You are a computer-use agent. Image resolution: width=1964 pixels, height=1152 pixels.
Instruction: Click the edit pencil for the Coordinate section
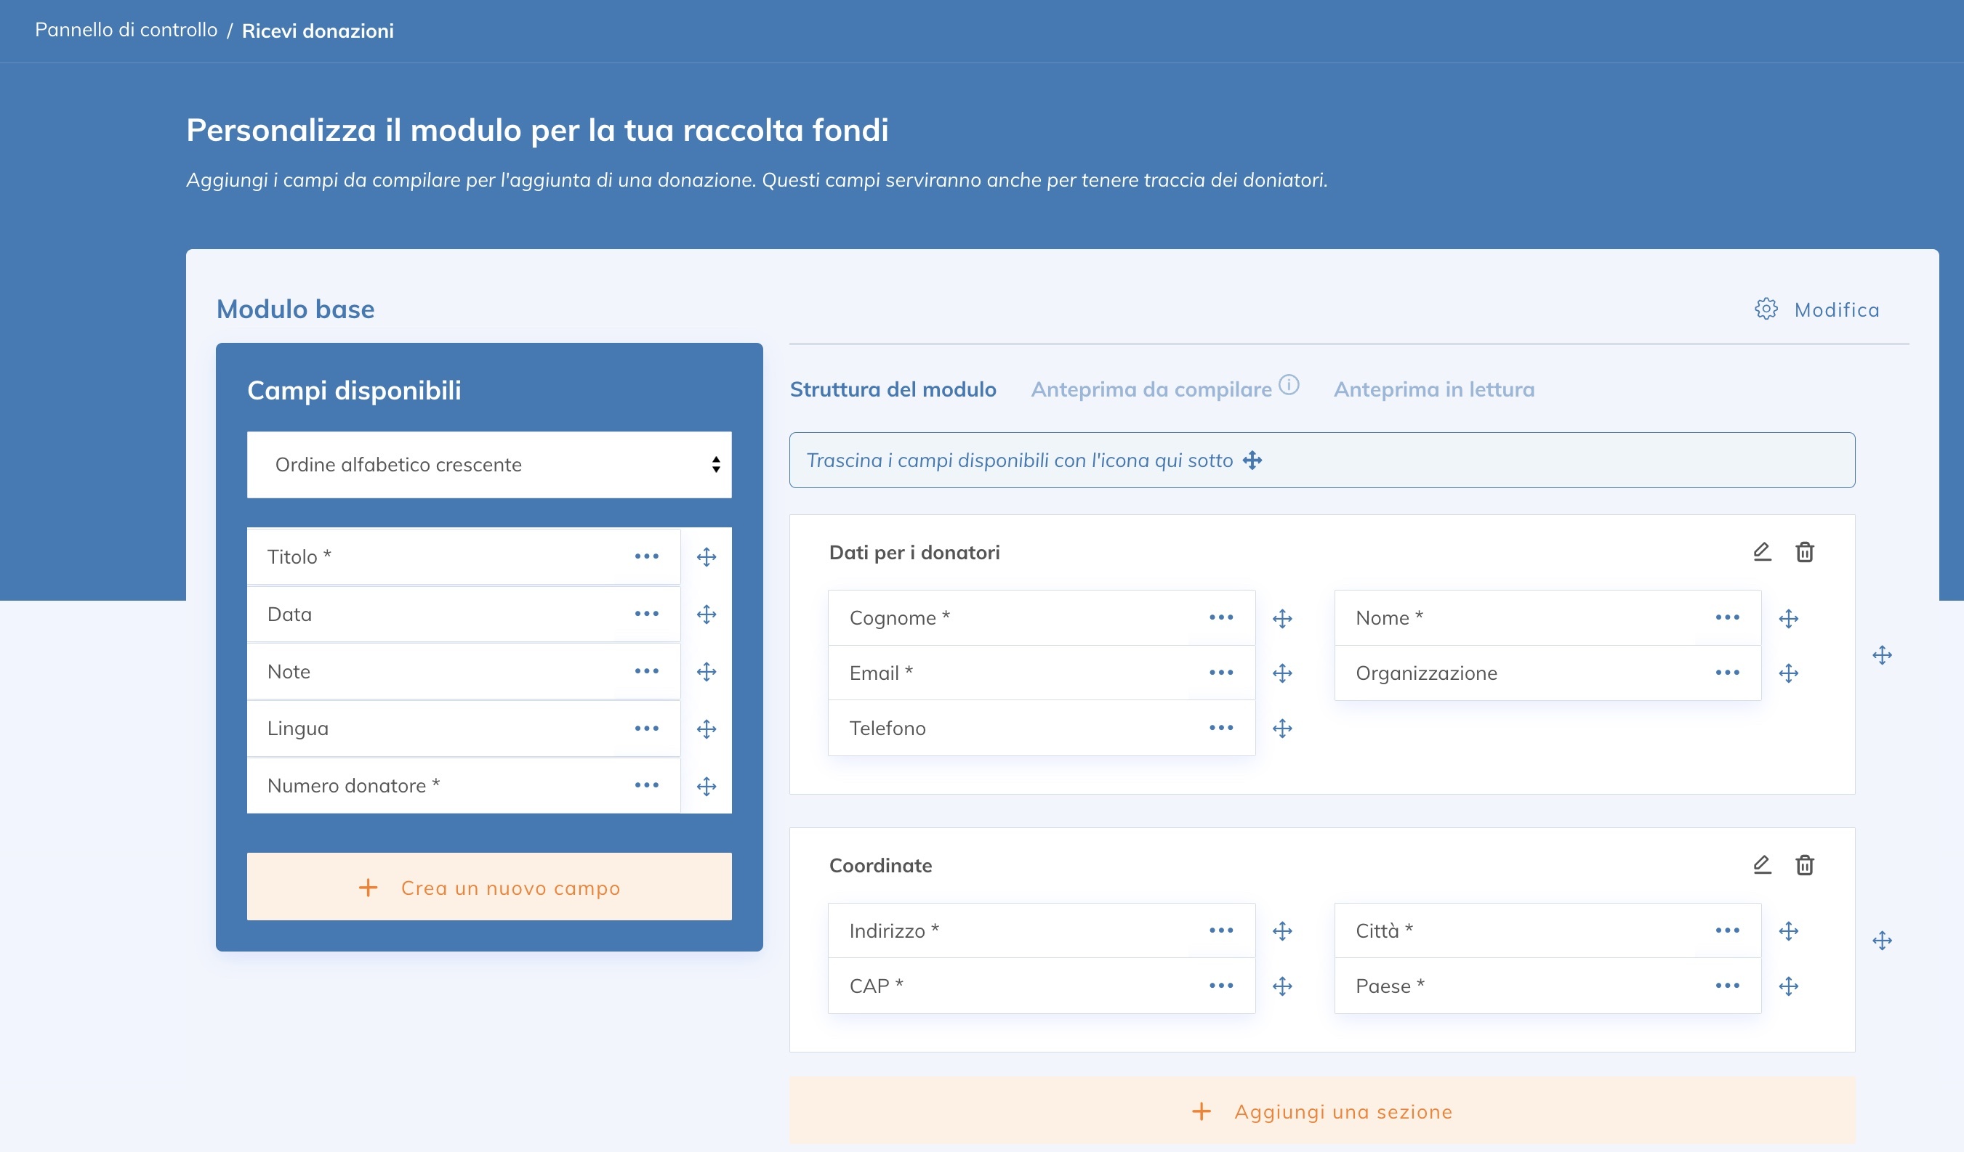point(1761,865)
